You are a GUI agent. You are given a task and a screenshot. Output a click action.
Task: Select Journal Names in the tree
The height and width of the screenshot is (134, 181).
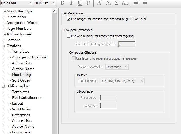[x=19, y=34]
